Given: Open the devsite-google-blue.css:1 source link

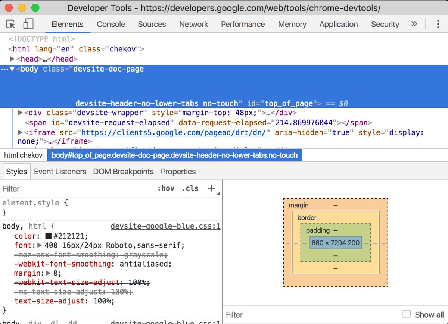Looking at the screenshot, I should click(165, 226).
